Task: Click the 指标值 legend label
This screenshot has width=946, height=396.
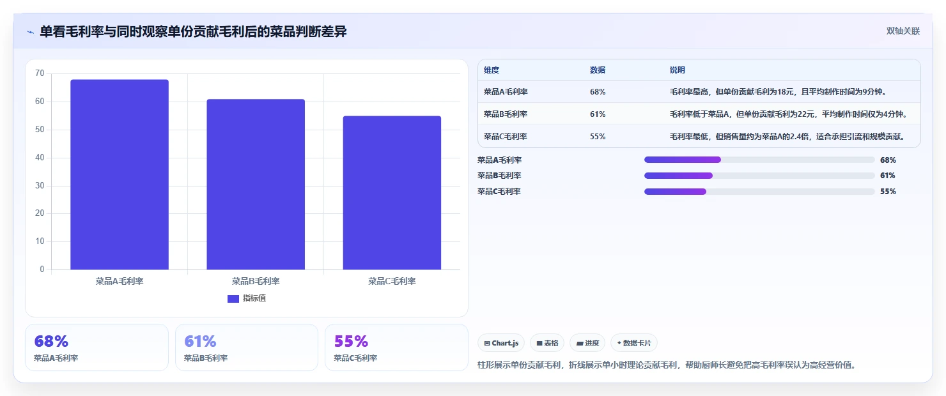Action: (x=254, y=299)
